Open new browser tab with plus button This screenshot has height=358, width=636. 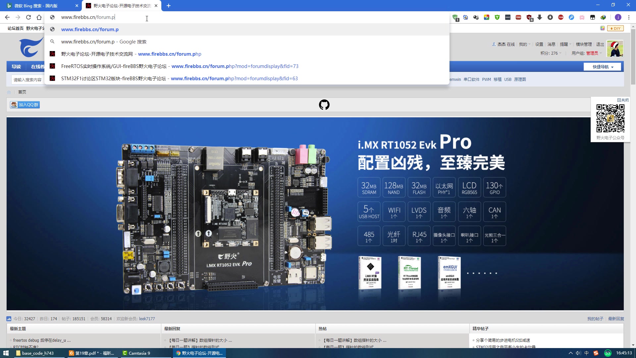click(x=169, y=6)
